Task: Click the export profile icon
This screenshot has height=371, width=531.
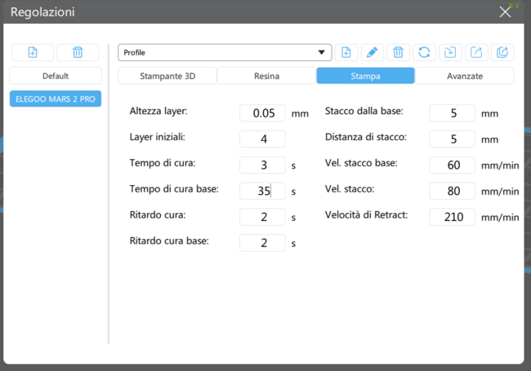Action: click(476, 52)
